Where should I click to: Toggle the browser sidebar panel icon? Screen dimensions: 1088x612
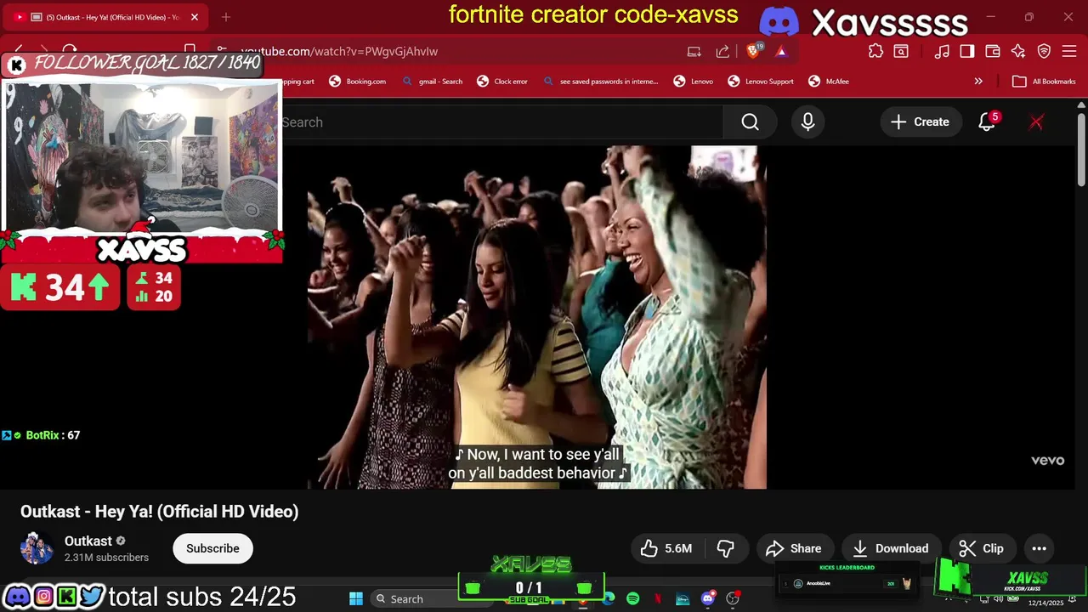pos(967,51)
